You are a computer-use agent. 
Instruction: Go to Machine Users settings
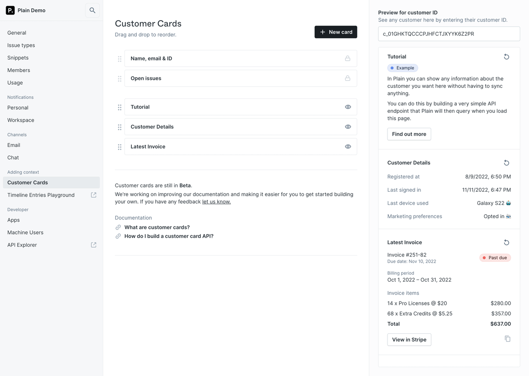(25, 232)
